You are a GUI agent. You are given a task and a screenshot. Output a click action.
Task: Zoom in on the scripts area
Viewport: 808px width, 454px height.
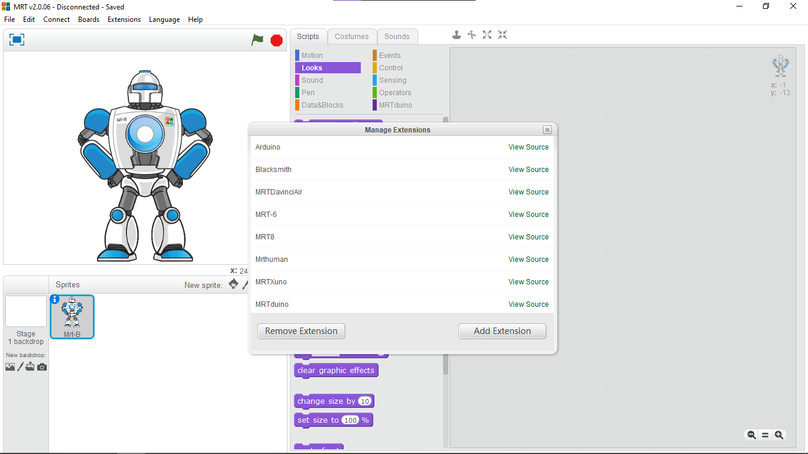click(779, 435)
